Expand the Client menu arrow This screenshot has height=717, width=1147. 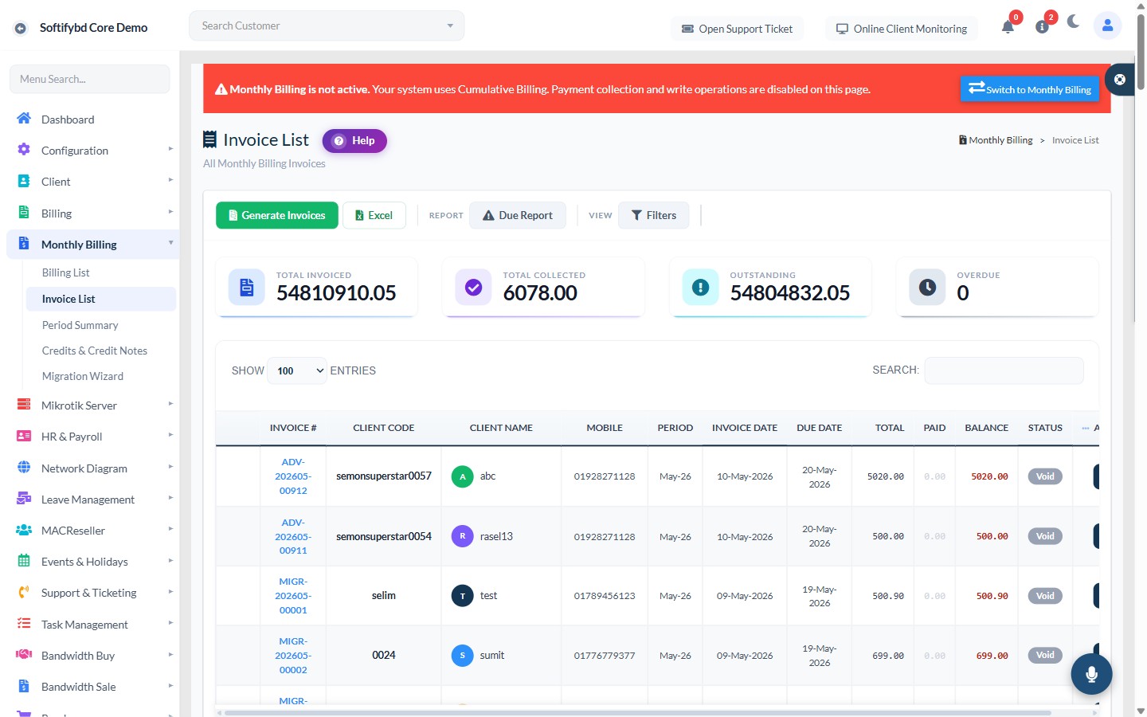click(x=170, y=180)
